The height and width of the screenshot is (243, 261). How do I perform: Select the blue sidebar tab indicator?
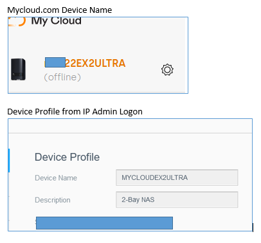9,160
